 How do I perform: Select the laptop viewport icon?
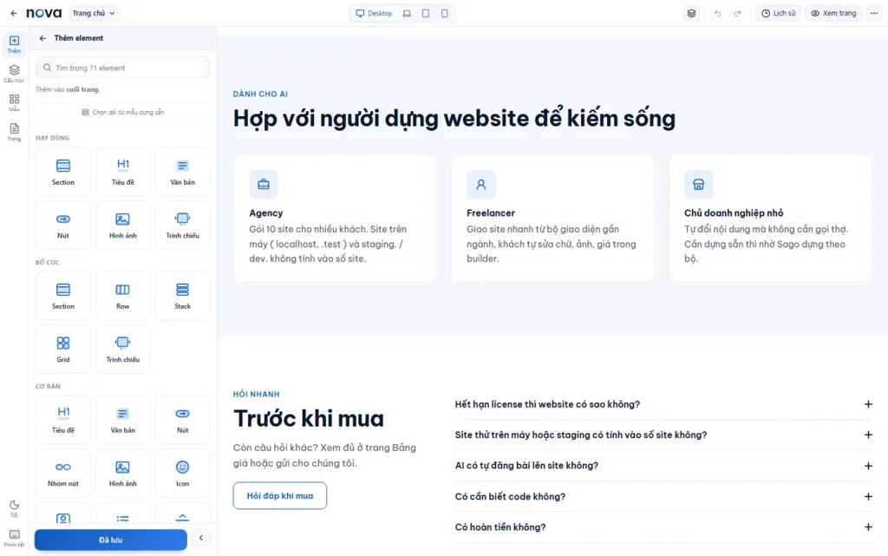click(x=407, y=13)
